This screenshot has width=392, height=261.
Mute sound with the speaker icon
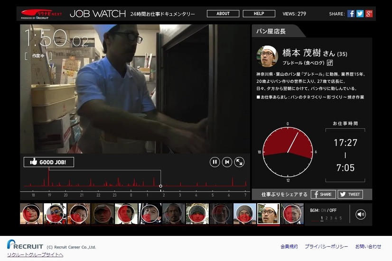tap(361, 214)
